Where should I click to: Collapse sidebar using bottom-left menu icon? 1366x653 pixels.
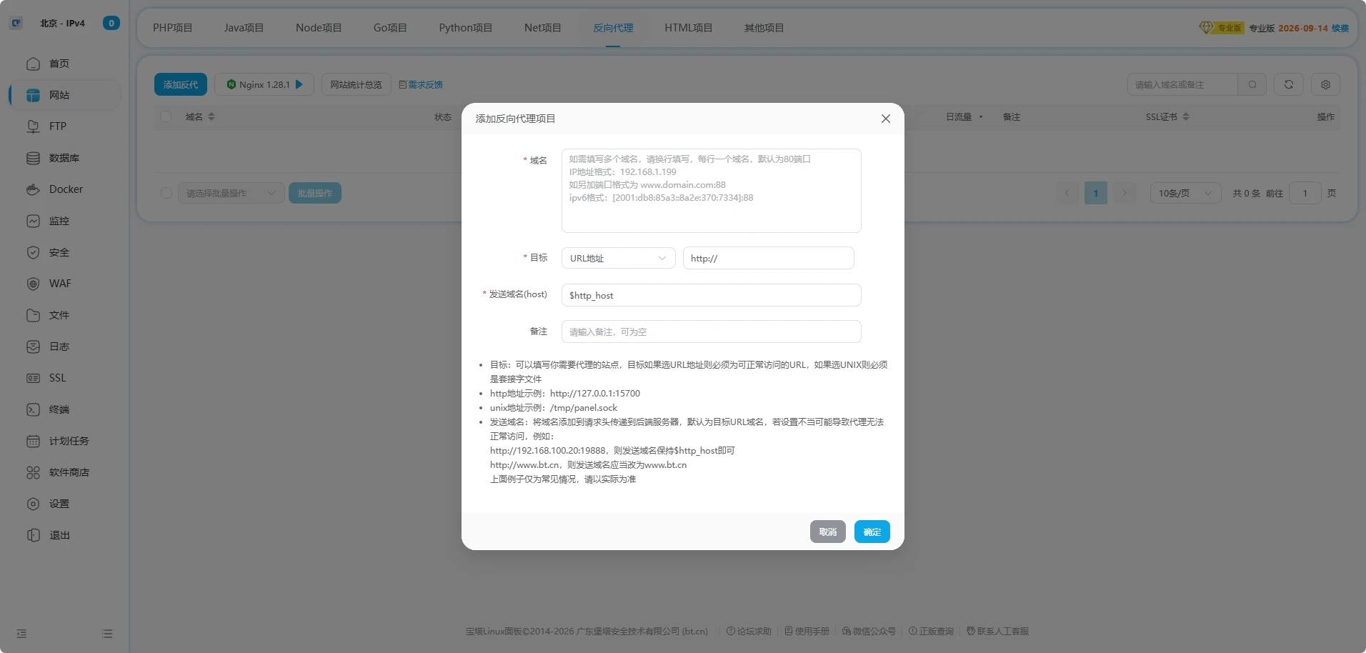[21, 634]
